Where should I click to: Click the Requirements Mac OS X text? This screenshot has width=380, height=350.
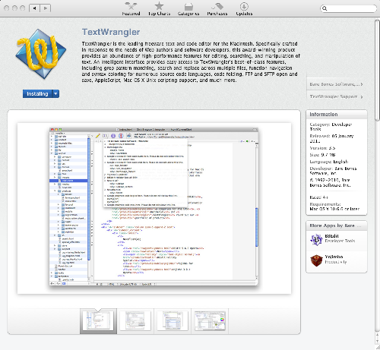[x=334, y=207]
